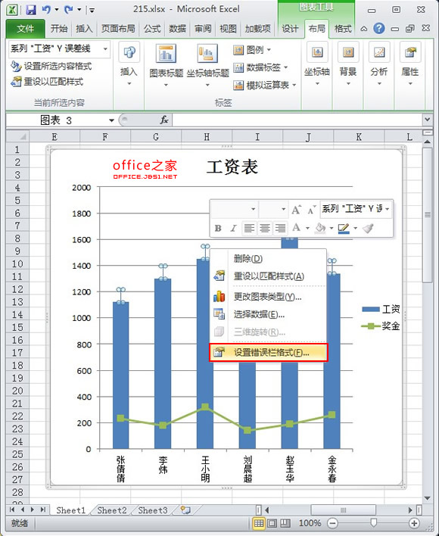Click the 背景 background icon
439x536 pixels.
(348, 52)
